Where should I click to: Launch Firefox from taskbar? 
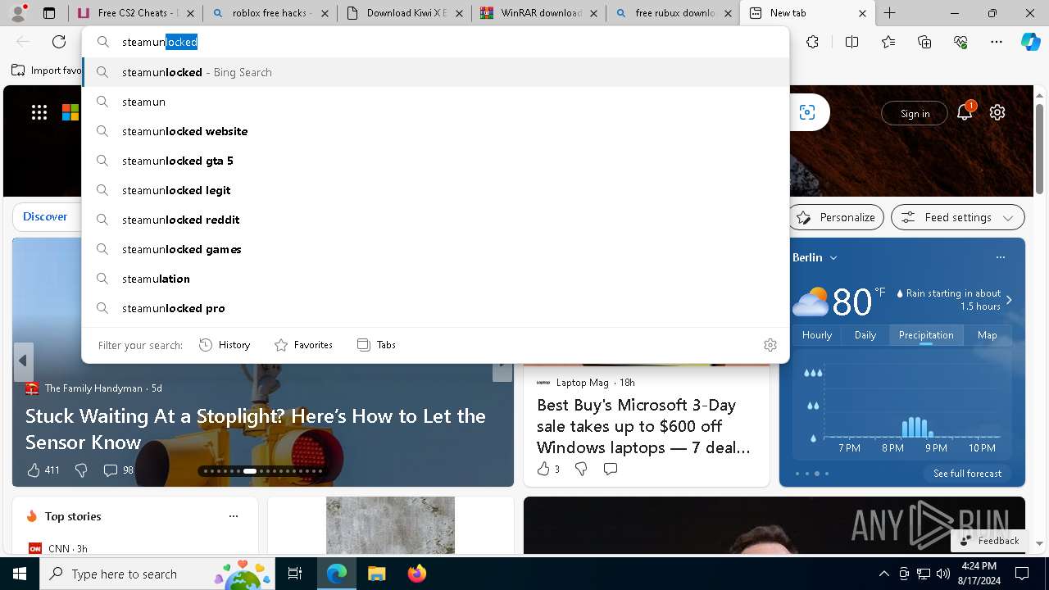click(x=417, y=574)
